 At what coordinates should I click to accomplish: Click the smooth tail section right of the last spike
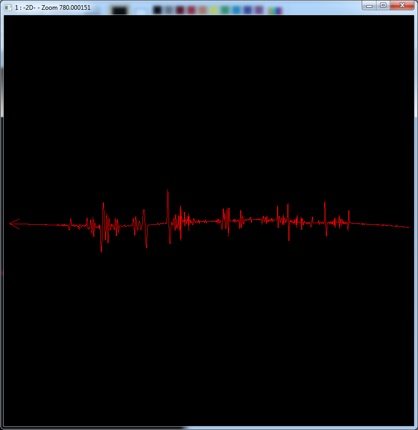click(379, 225)
